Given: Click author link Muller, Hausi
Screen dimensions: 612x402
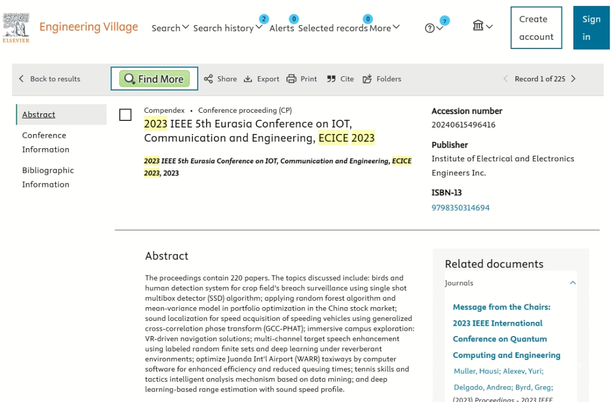Looking at the screenshot, I should point(477,371).
